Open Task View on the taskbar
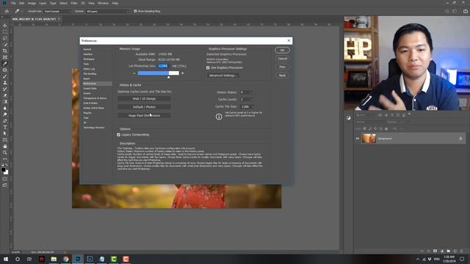The image size is (470, 264). (29, 259)
